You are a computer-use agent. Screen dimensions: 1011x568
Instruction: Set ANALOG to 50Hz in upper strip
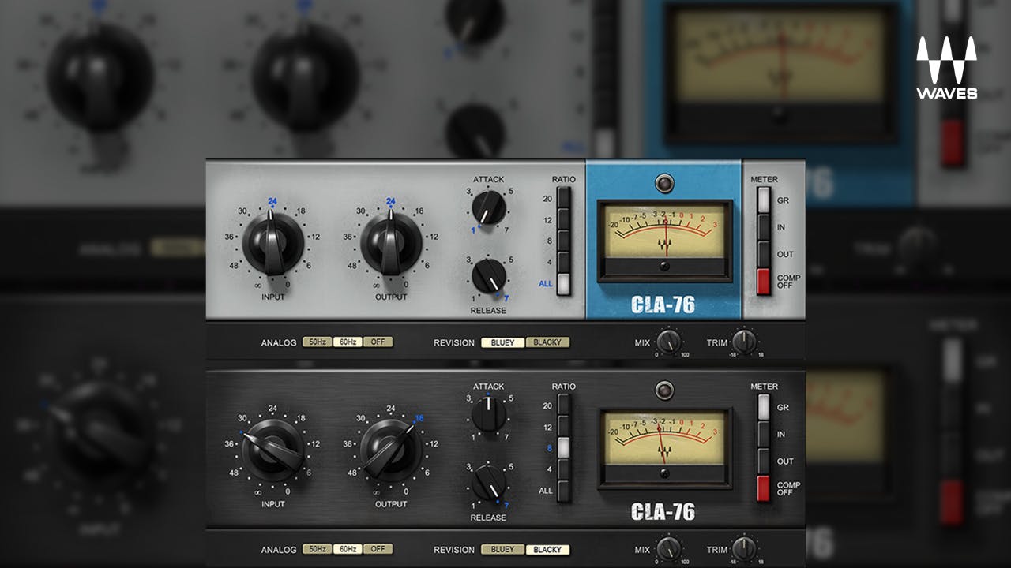point(318,342)
